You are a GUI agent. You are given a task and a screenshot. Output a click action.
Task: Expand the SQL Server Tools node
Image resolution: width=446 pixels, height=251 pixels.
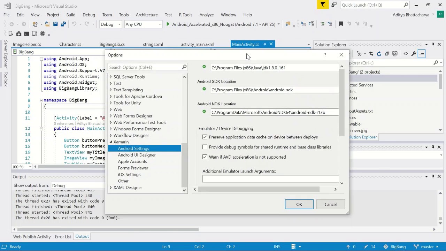[x=111, y=77]
